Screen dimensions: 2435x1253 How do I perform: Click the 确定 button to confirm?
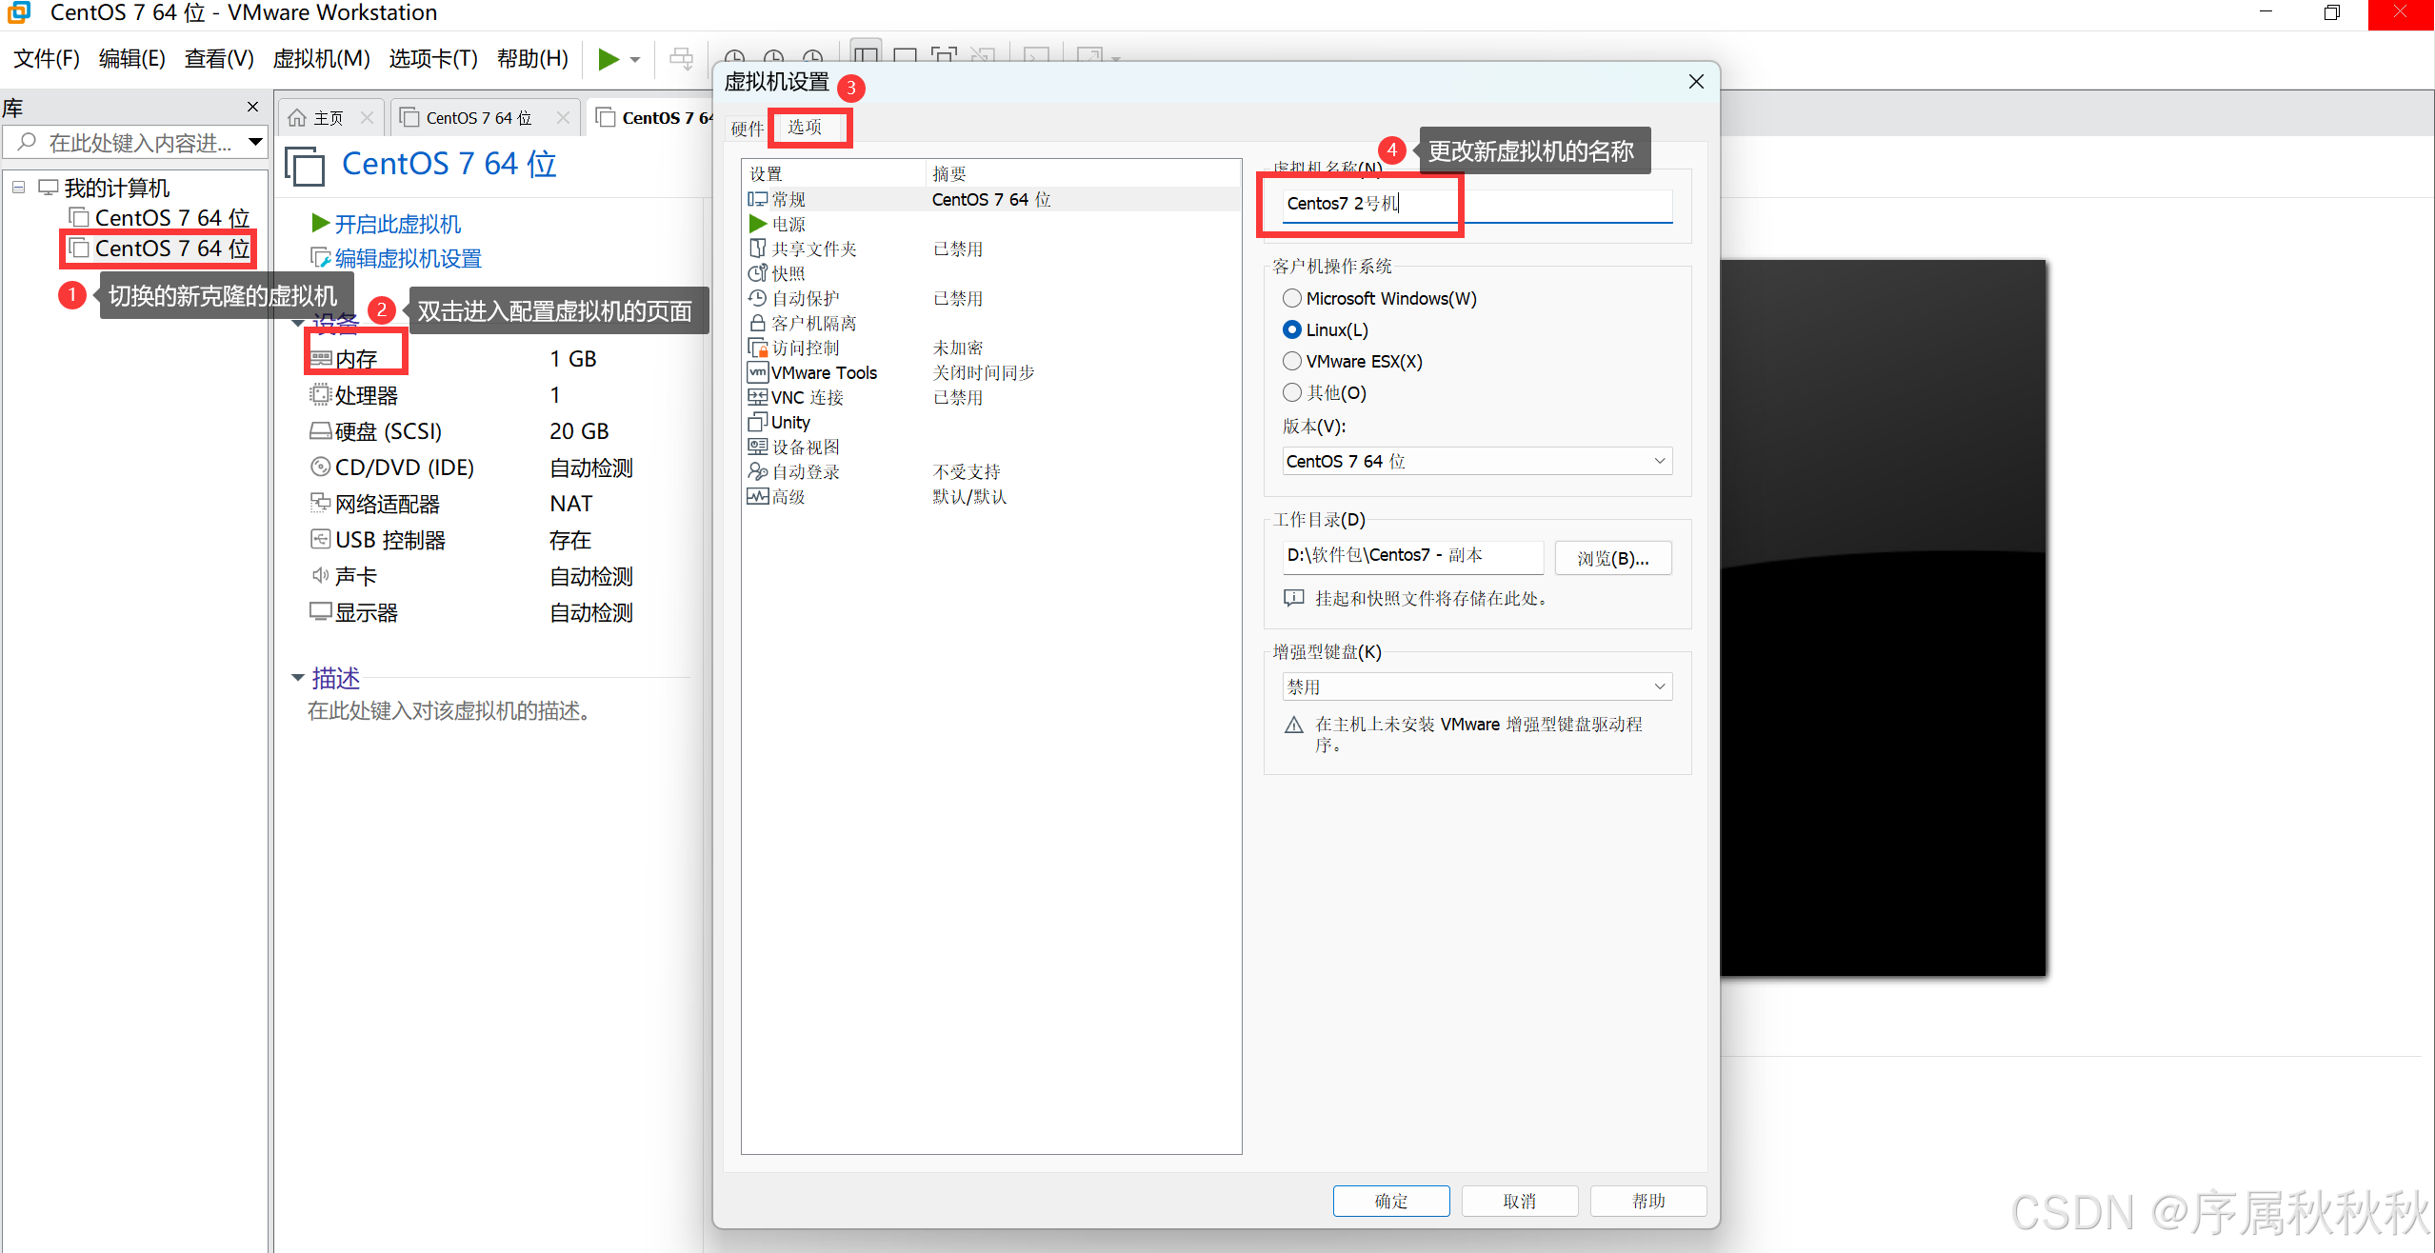1390,1201
